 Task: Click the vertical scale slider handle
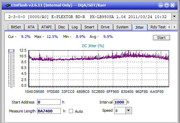(x=11, y=51)
